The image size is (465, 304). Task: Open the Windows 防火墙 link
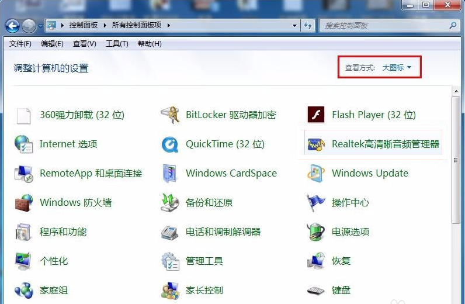pos(75,203)
